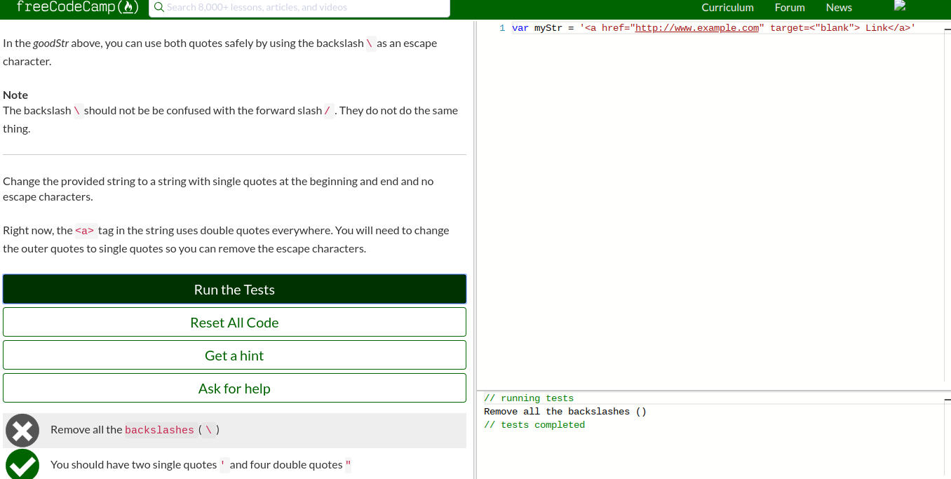The width and height of the screenshot is (951, 479).
Task: Click line number 1 in editor gutter
Action: (502, 28)
